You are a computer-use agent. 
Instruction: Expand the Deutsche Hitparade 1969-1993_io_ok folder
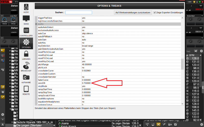coord(12,122)
